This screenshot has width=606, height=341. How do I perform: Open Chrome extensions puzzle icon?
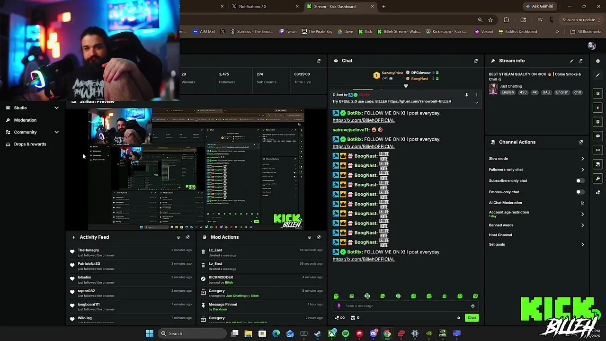tap(507, 20)
